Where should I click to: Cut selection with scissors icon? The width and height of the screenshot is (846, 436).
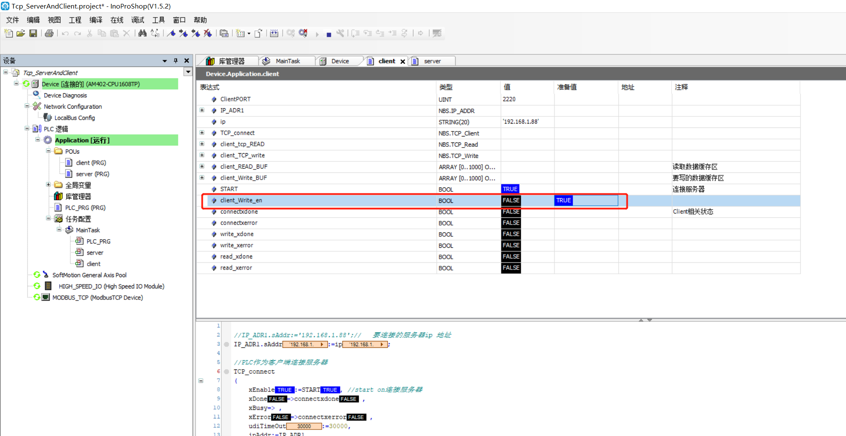[x=89, y=33]
